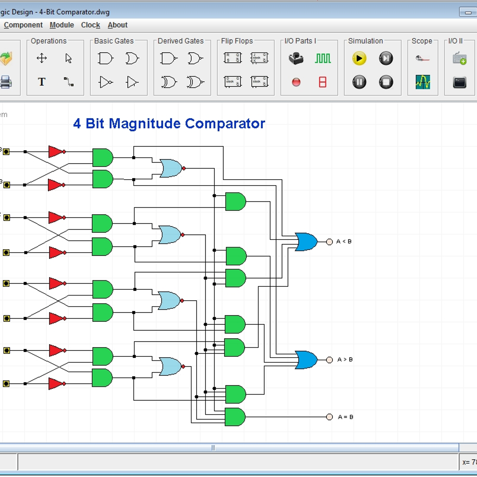Image resolution: width=477 pixels, height=477 pixels.
Task: Pause the simulation
Action: click(x=359, y=82)
